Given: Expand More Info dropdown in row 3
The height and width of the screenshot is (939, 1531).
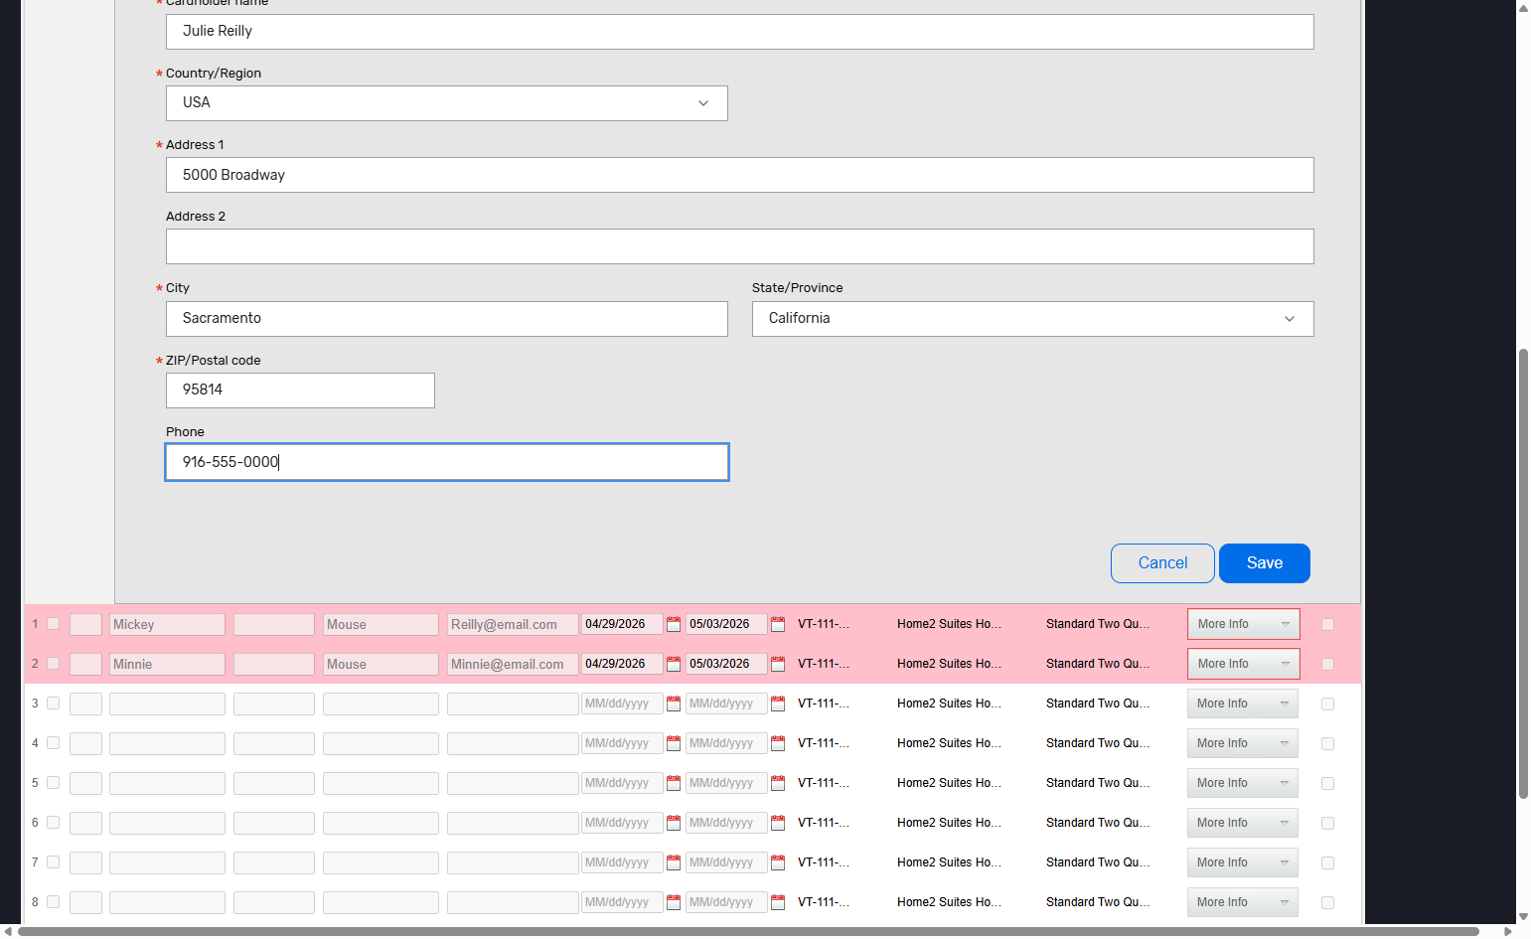Looking at the screenshot, I should (x=1243, y=704).
